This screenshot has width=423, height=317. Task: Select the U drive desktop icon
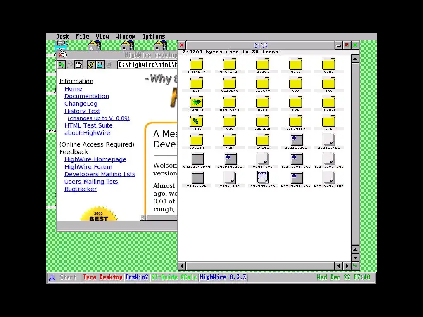coord(160,45)
